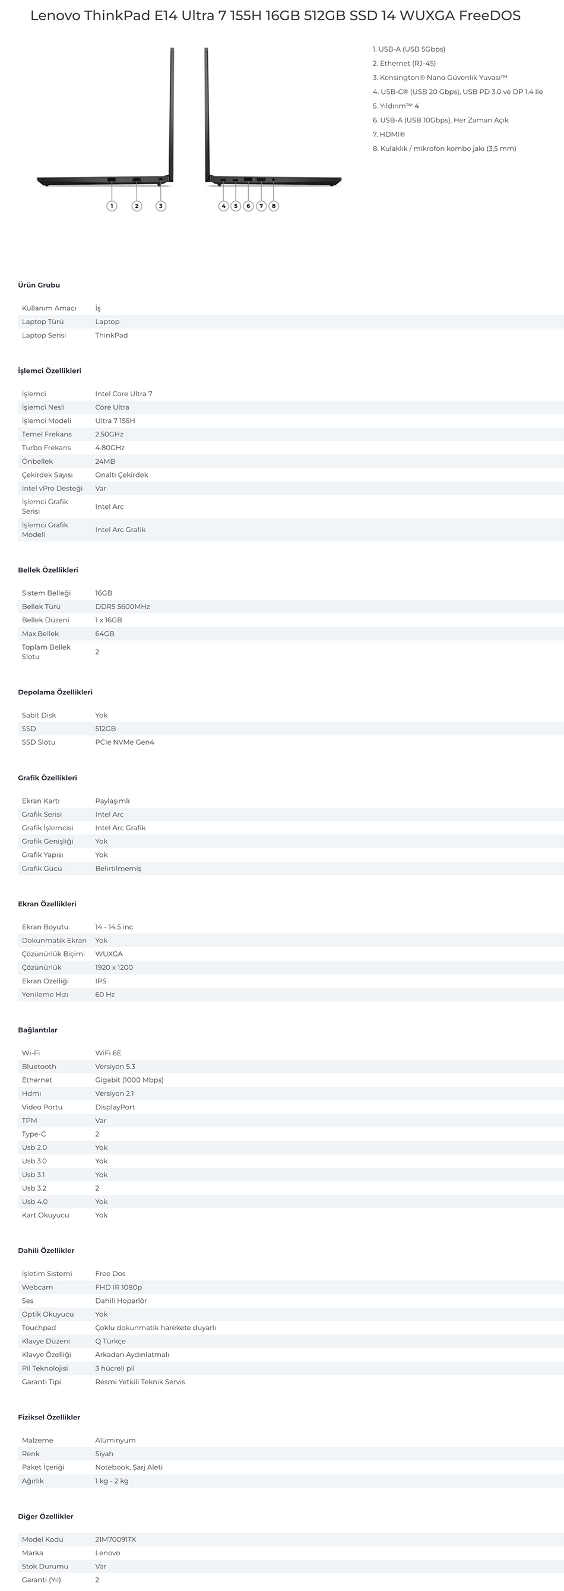Select the 'Ultra 7 155H' model value
564x1591 pixels.
[115, 421]
